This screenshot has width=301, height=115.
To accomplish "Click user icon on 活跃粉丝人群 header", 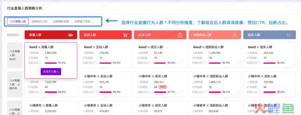I will coord(234,35).
